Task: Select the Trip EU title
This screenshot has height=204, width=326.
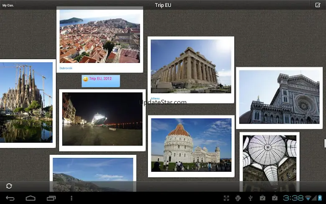Action: (163, 5)
